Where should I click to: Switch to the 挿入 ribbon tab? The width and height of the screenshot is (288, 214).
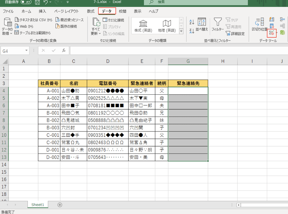[x=42, y=11]
